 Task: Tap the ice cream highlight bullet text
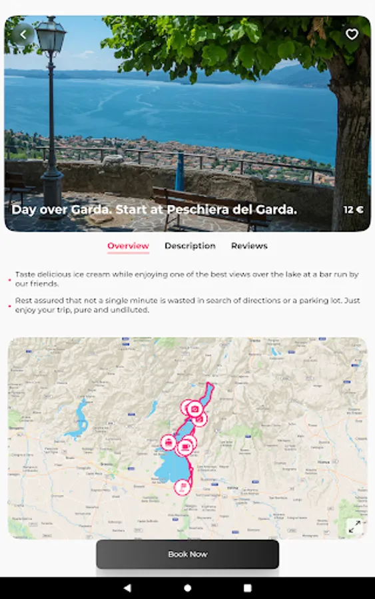tap(187, 279)
